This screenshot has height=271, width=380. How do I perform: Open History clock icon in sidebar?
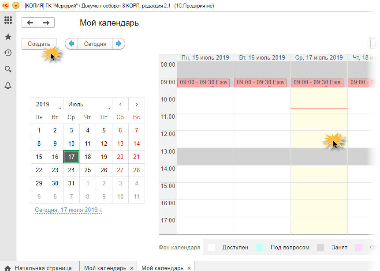(x=7, y=53)
